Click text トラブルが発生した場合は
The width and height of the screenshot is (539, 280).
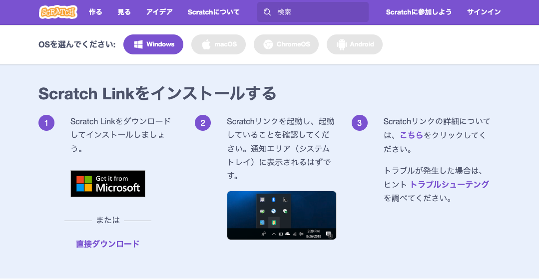tap(433, 171)
